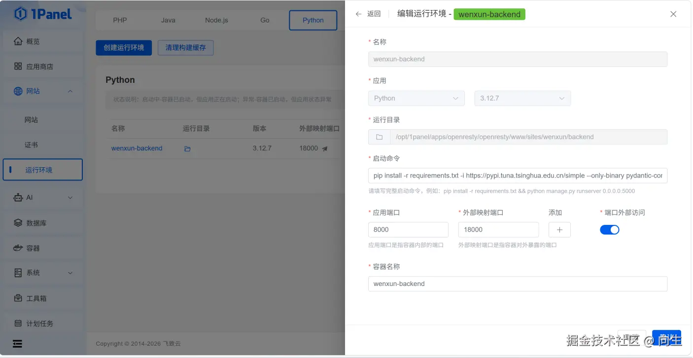Click the 外部映射端口 field with 18000
The height and width of the screenshot is (358, 693).
coord(498,230)
